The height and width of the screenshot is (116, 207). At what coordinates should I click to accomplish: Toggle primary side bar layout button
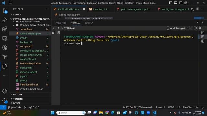(170, 3)
